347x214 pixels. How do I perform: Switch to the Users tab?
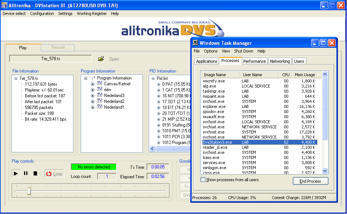tap(299, 61)
